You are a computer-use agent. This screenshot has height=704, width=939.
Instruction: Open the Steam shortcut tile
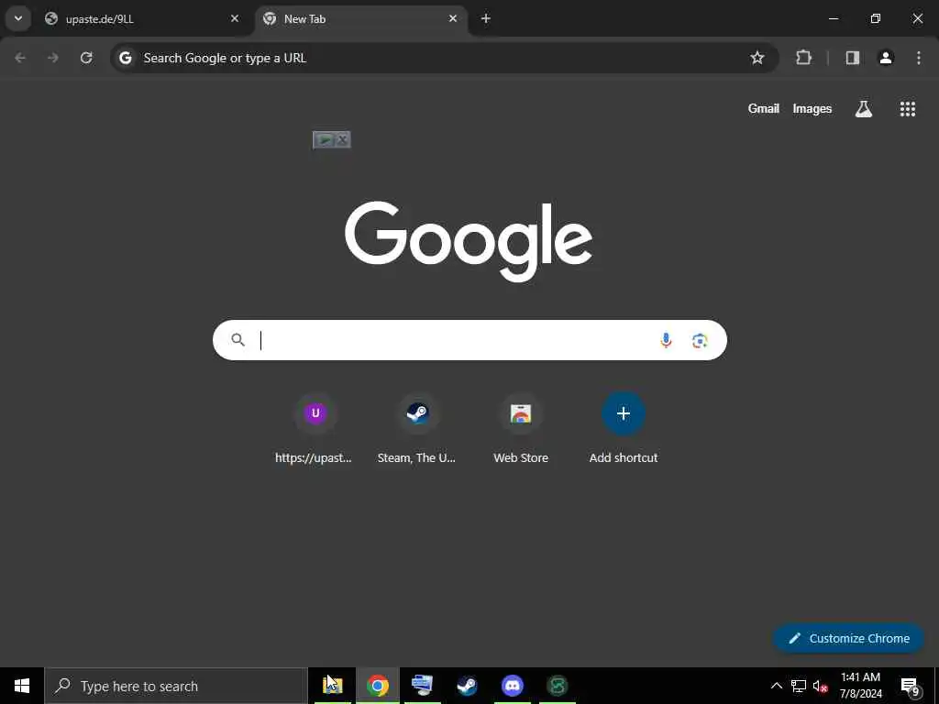tap(417, 429)
